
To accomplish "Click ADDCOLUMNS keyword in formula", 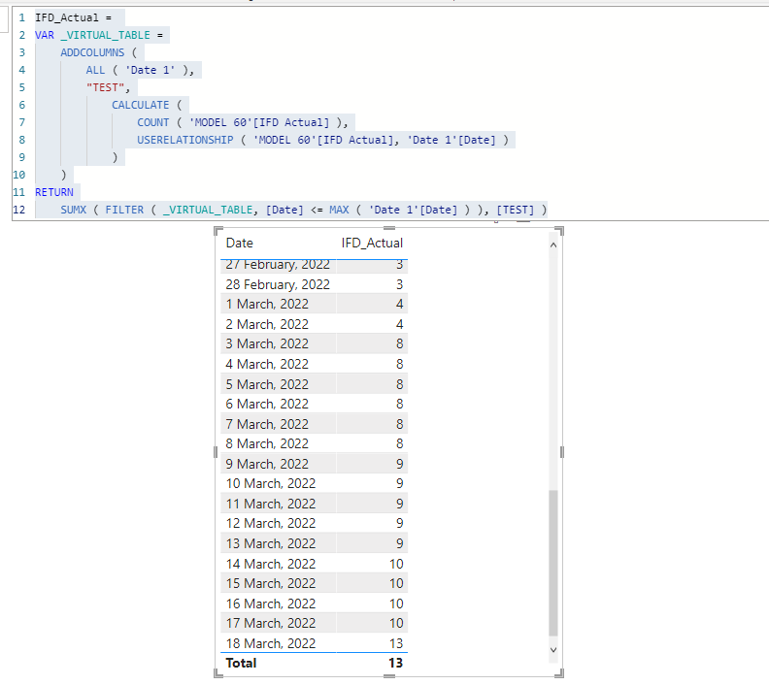I will [92, 52].
